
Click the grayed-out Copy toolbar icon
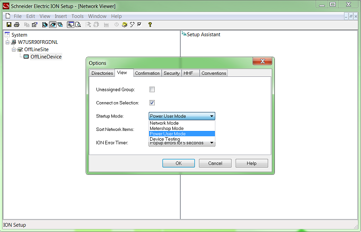27,25
